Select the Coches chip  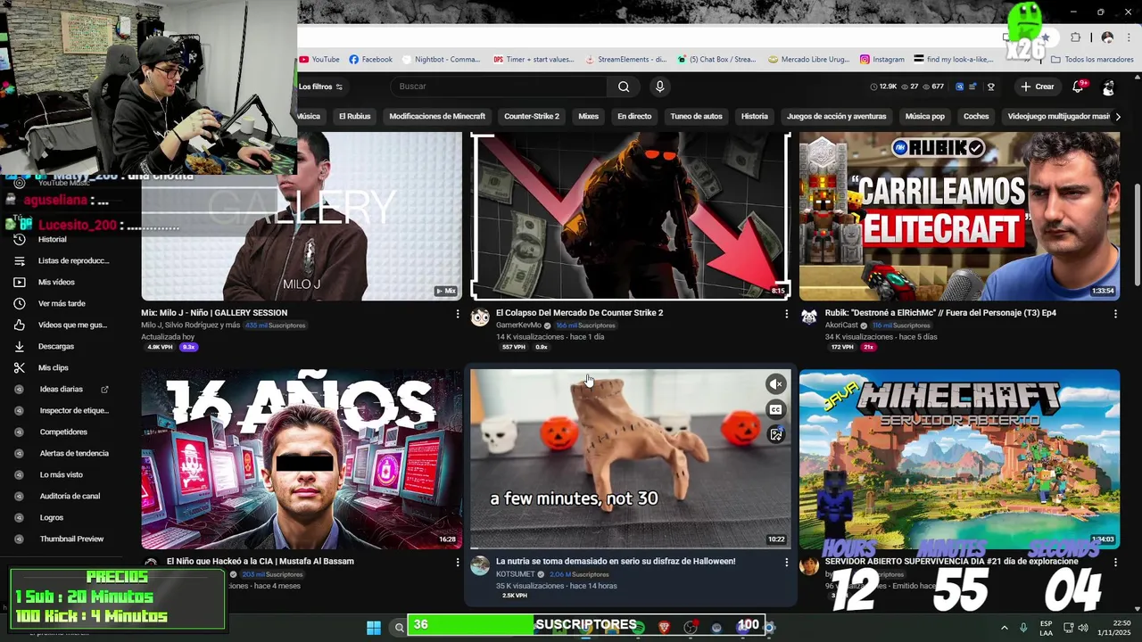coord(976,116)
